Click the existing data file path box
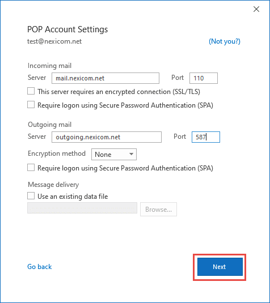270x303 pixels. (x=82, y=208)
